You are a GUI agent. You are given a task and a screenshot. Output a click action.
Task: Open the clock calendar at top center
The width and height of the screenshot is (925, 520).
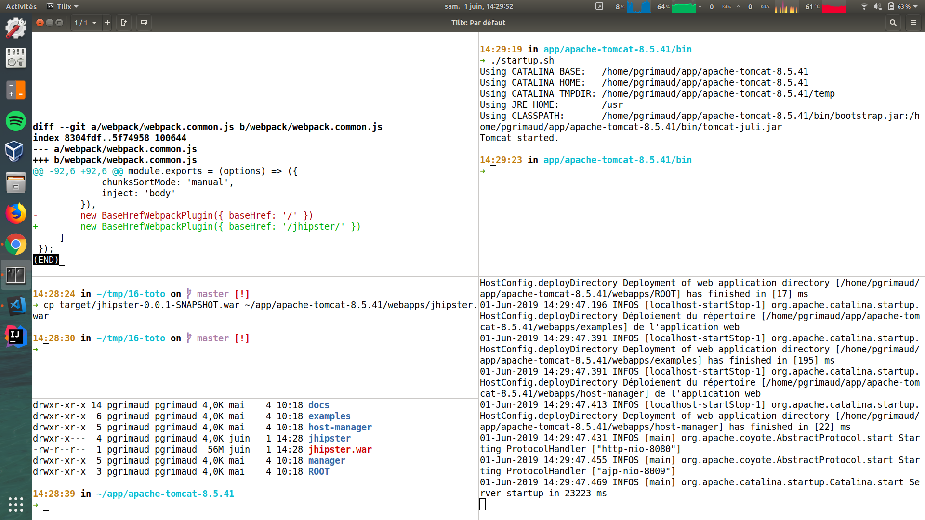tap(478, 6)
